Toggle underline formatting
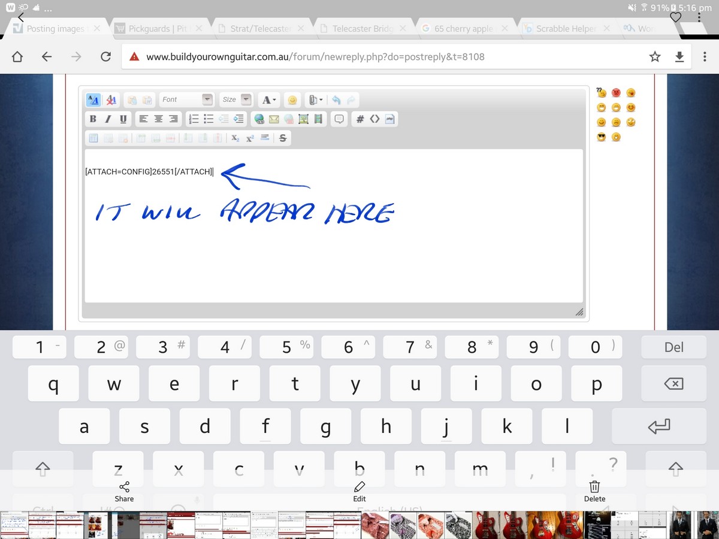The height and width of the screenshot is (539, 719). (x=123, y=119)
